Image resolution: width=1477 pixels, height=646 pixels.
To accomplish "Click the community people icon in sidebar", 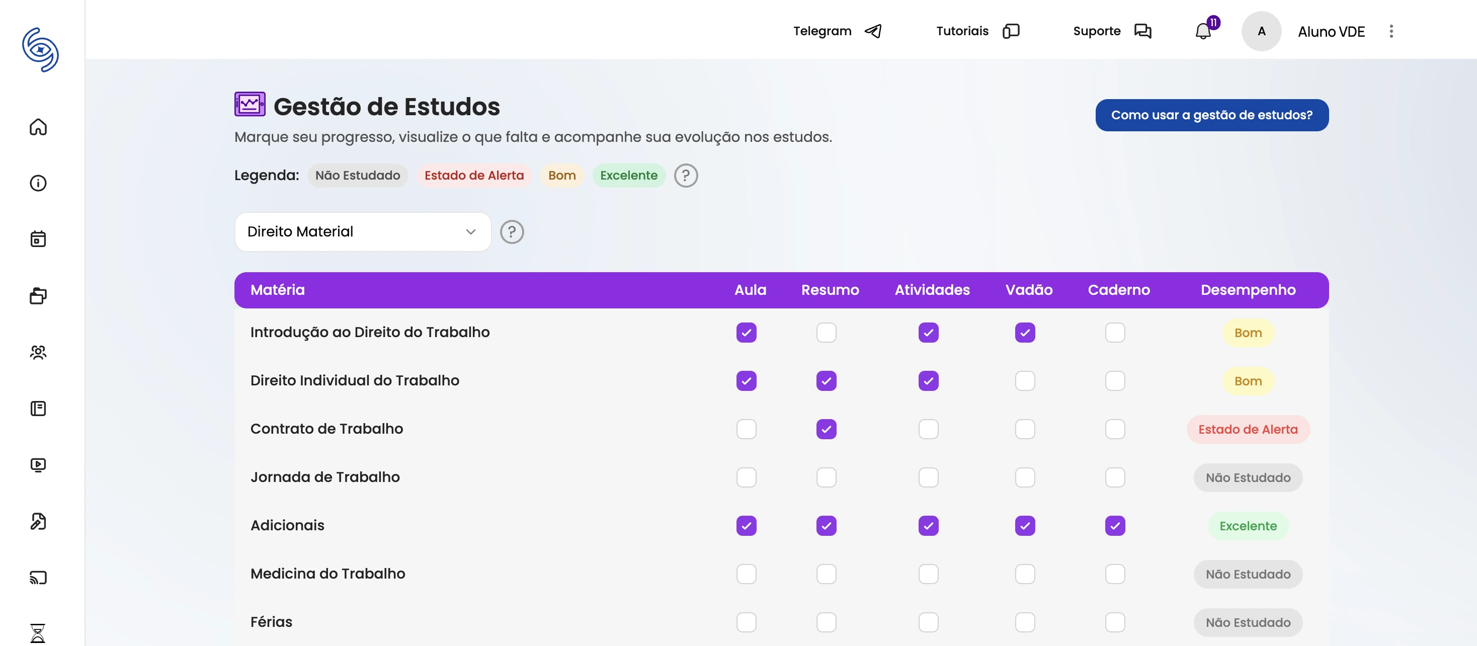I will (38, 352).
